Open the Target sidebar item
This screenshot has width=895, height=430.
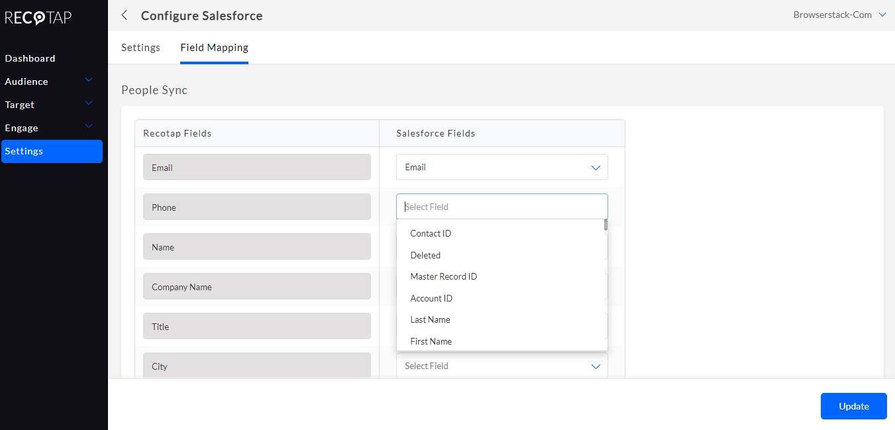pyautogui.click(x=20, y=105)
